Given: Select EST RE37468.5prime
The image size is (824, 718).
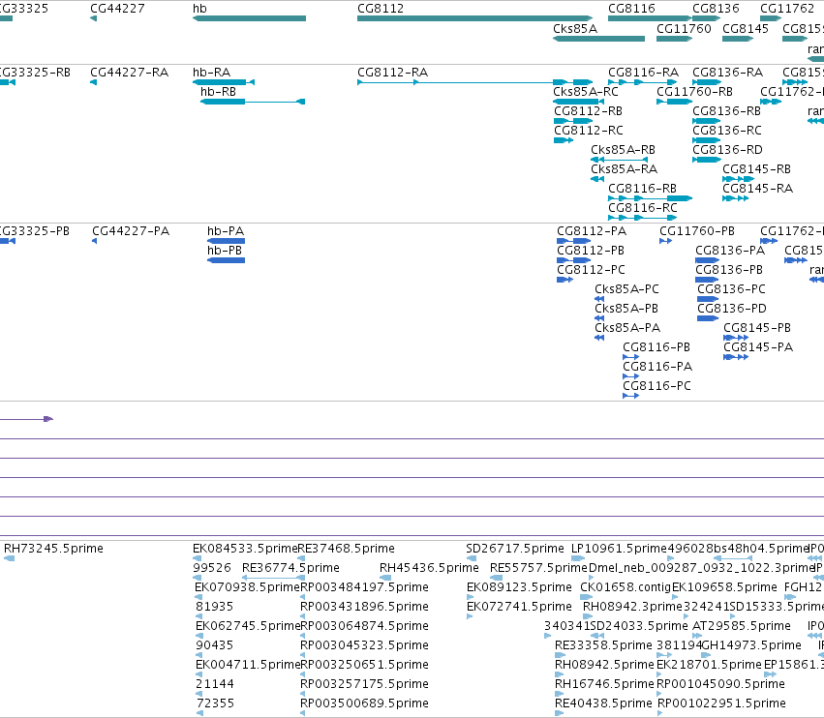Looking at the screenshot, I should 346,549.
